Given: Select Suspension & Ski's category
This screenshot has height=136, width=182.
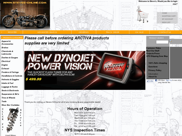Looking at the screenshot, I should 10,94.
